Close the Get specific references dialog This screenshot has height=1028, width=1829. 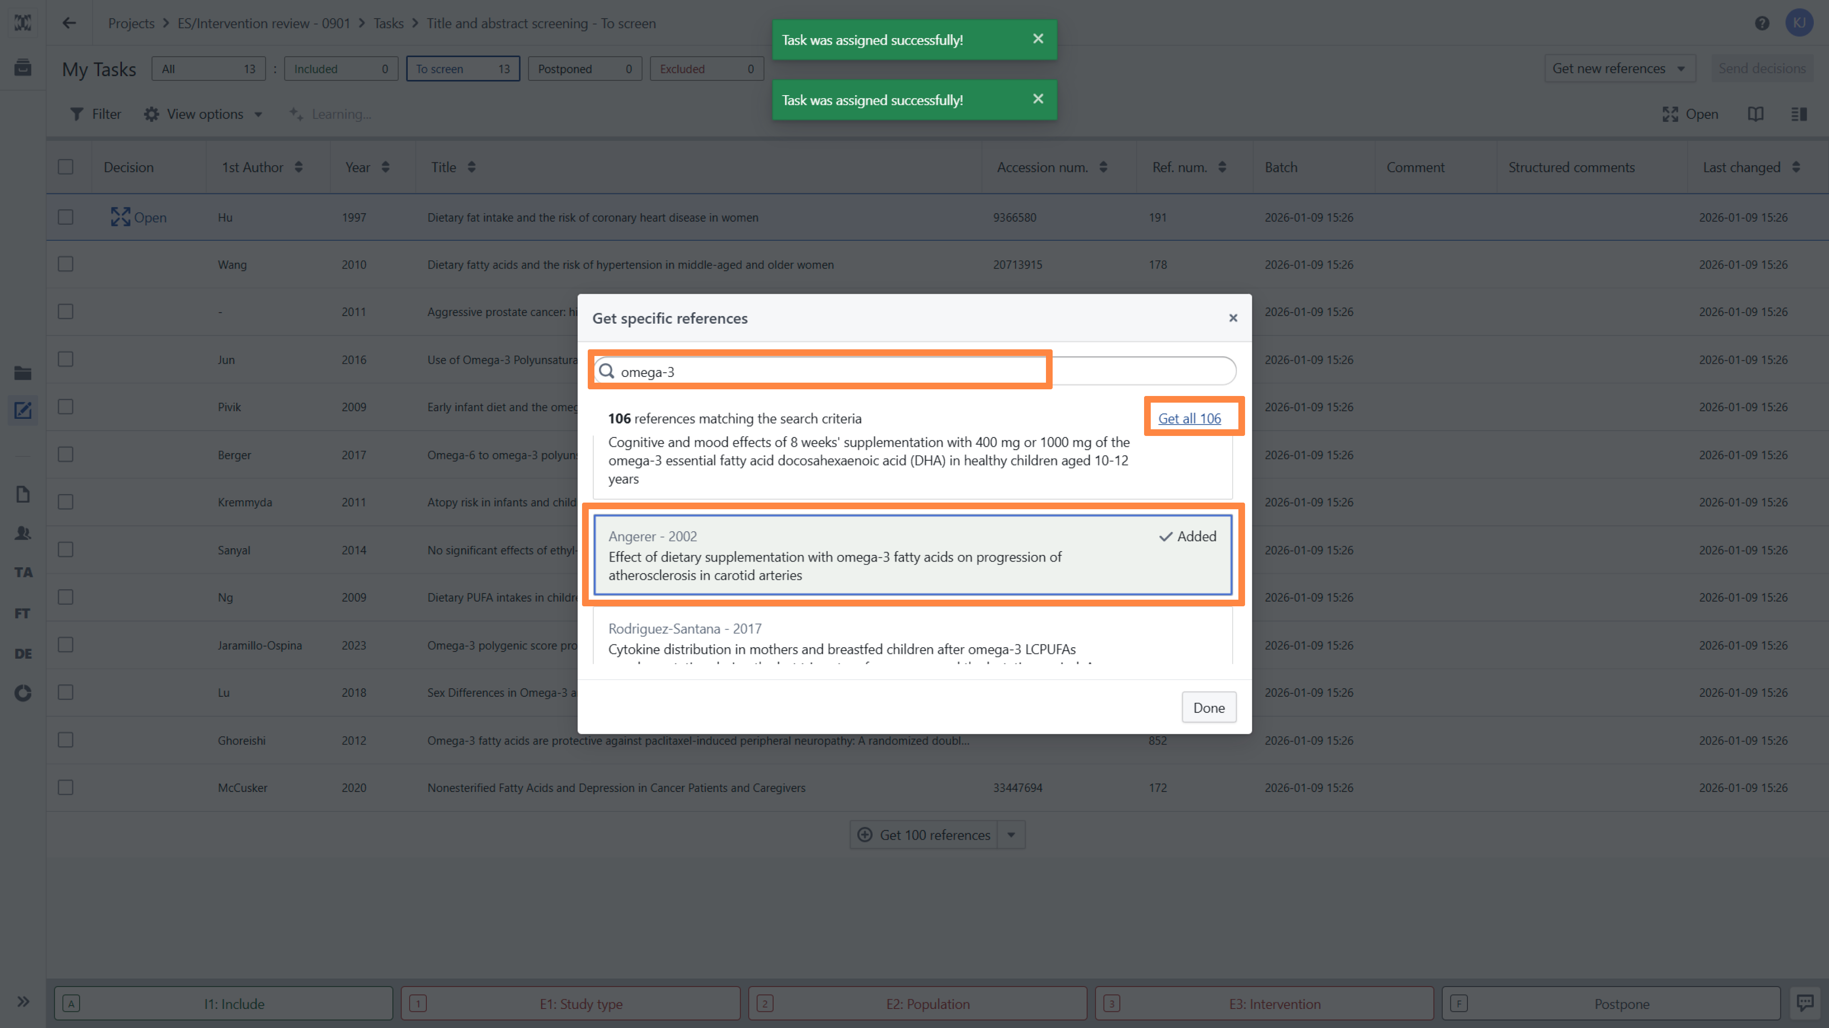[x=1233, y=318]
